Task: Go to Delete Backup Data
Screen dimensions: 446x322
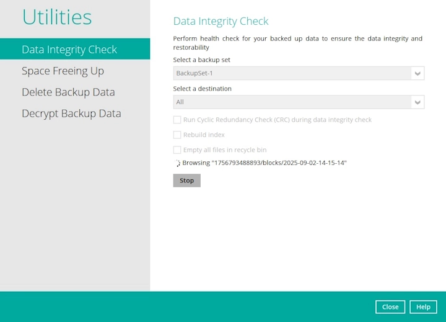Action: [x=68, y=92]
